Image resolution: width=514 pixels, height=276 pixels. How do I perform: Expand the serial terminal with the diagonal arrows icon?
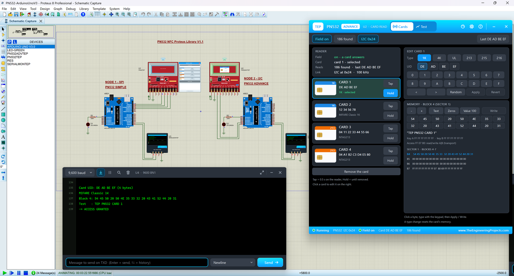[262, 172]
